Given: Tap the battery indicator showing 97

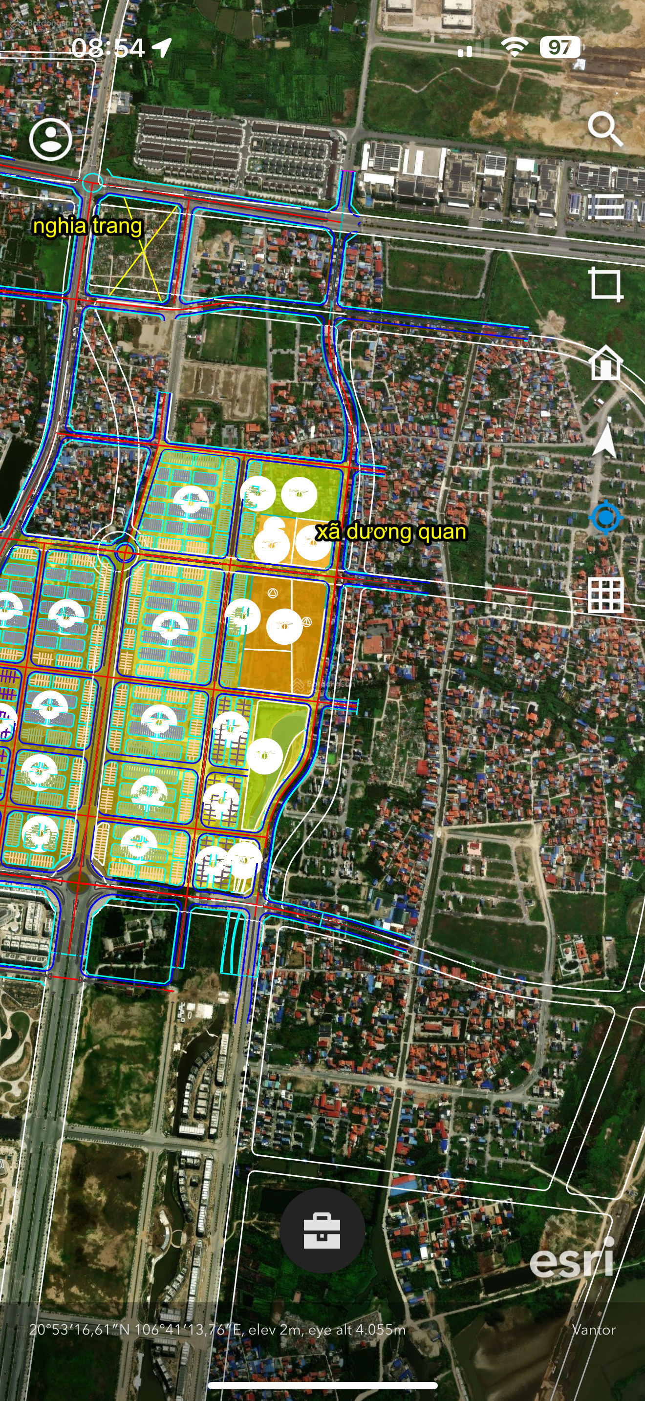Looking at the screenshot, I should 559,47.
